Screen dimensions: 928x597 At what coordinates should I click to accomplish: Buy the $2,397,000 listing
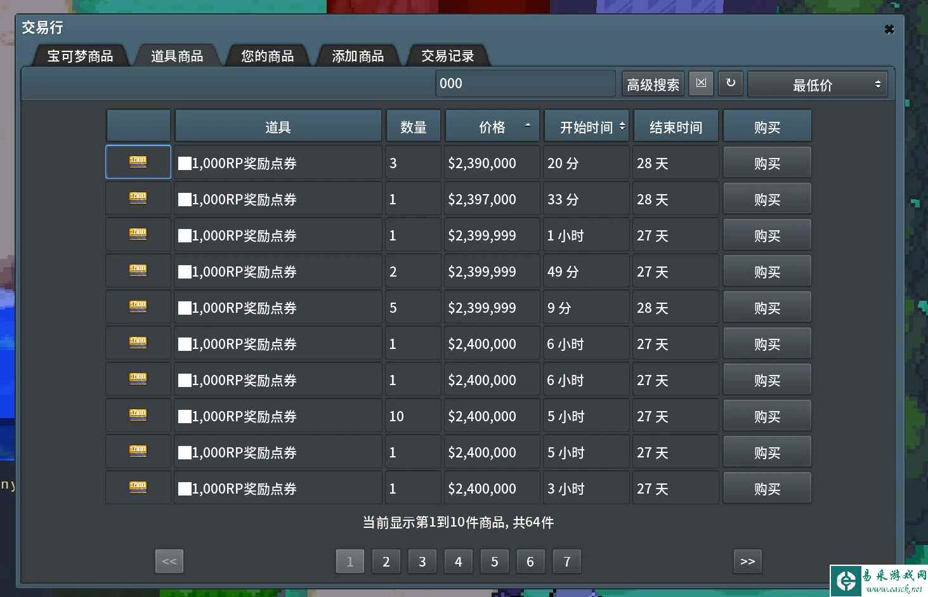(x=767, y=199)
